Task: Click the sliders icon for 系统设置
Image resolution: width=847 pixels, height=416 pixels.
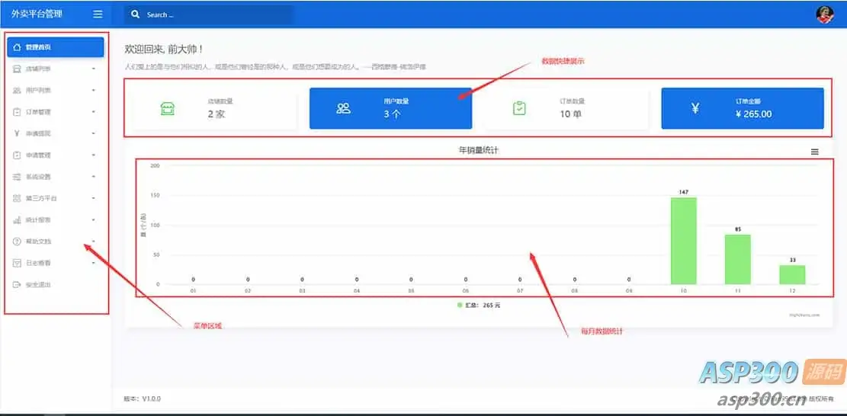Action: 17,177
